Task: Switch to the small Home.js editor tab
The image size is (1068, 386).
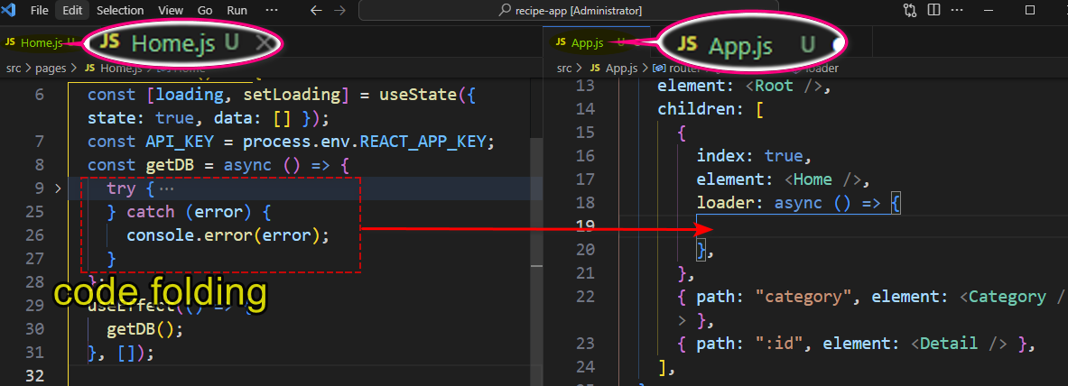Action: tap(41, 42)
